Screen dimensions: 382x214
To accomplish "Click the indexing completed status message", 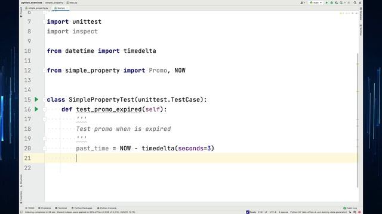I will coord(80,212).
